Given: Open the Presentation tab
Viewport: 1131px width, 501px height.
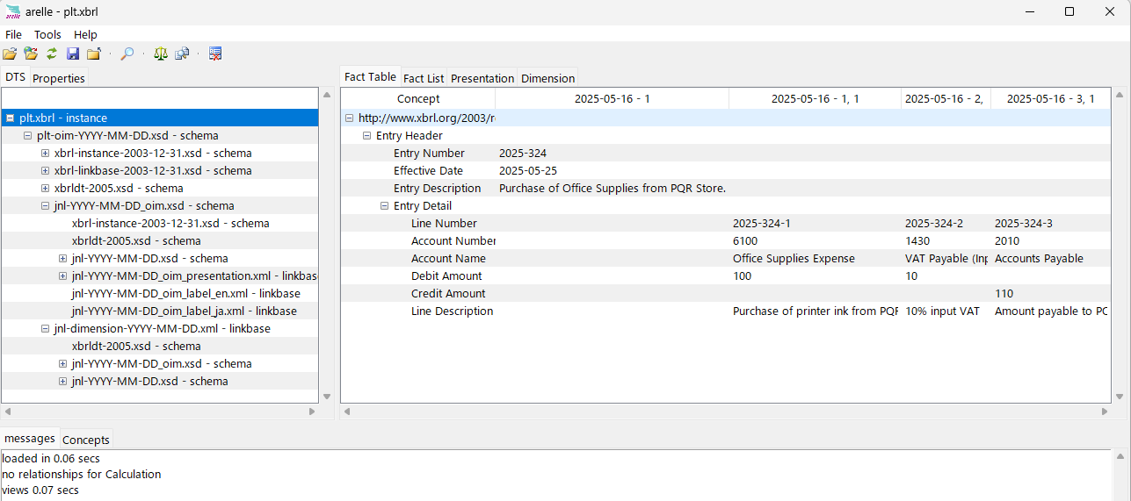Looking at the screenshot, I should (482, 78).
